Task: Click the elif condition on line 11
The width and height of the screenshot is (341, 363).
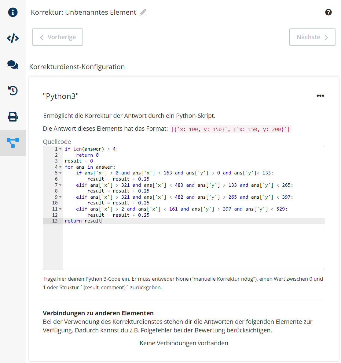Action: click(182, 209)
